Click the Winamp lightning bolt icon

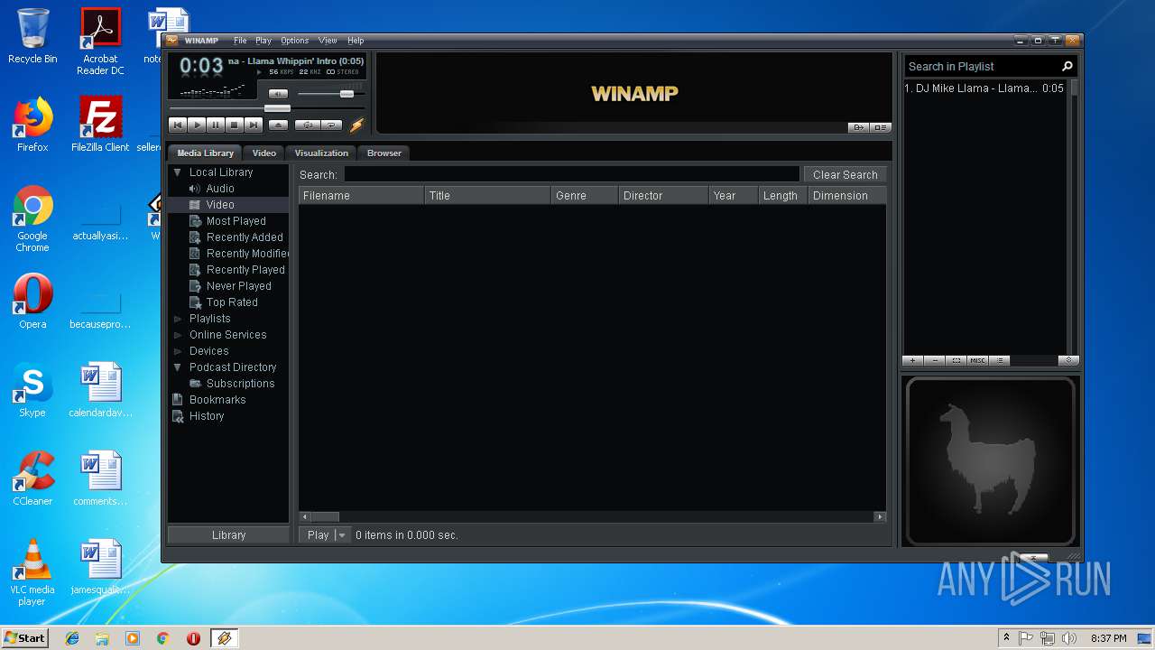[x=357, y=125]
